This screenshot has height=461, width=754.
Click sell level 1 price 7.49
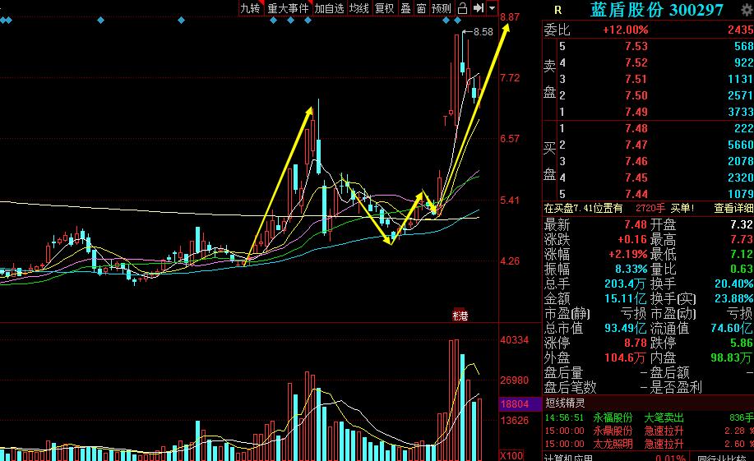(636, 112)
